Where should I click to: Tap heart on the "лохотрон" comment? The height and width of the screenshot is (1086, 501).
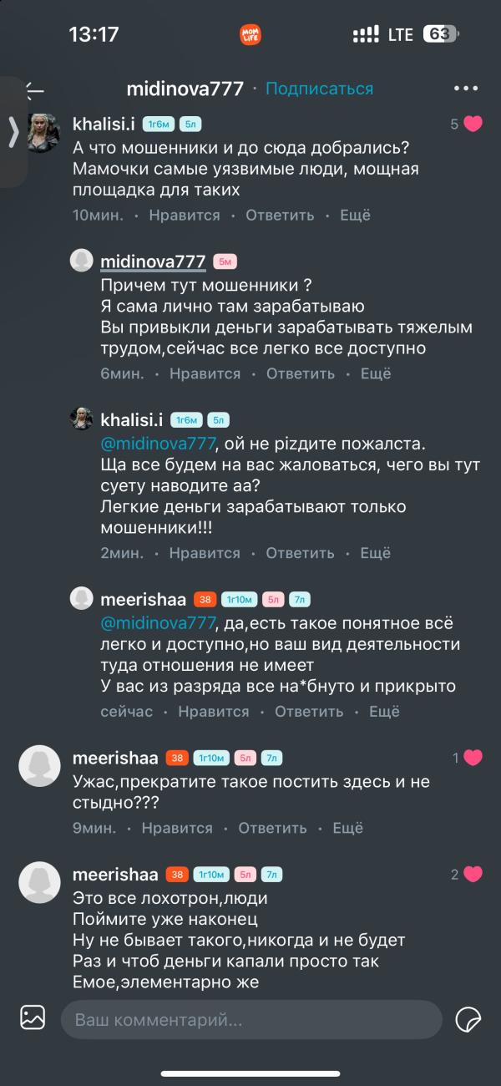(473, 875)
